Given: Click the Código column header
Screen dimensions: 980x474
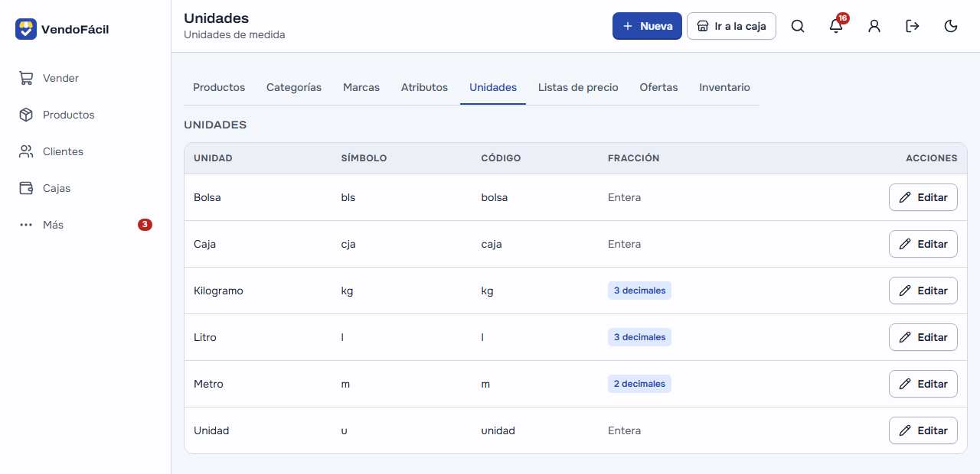Looking at the screenshot, I should (x=501, y=158).
